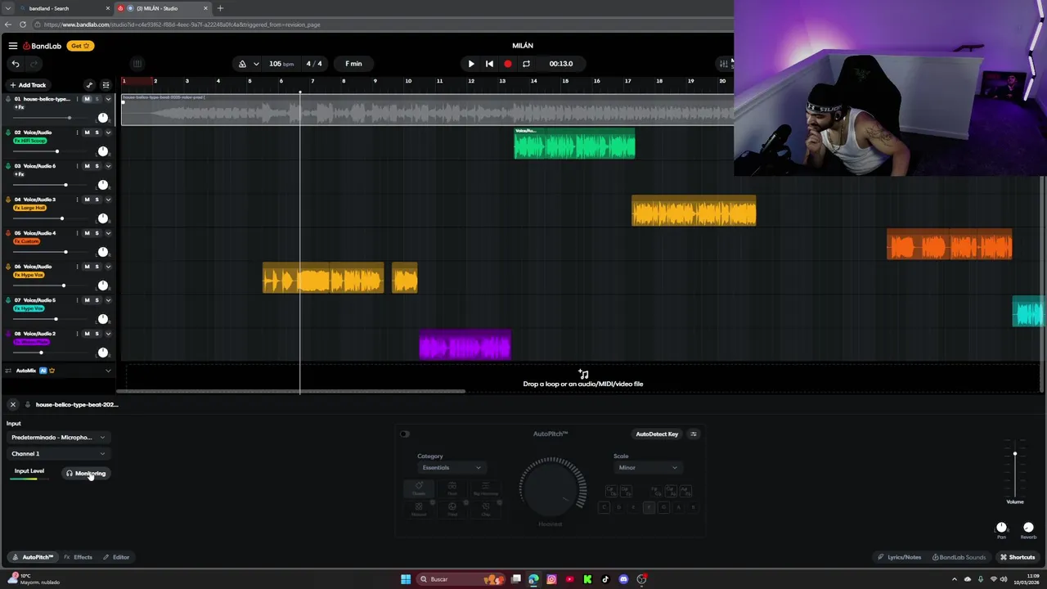Switch to the Effects tab

[x=79, y=557]
